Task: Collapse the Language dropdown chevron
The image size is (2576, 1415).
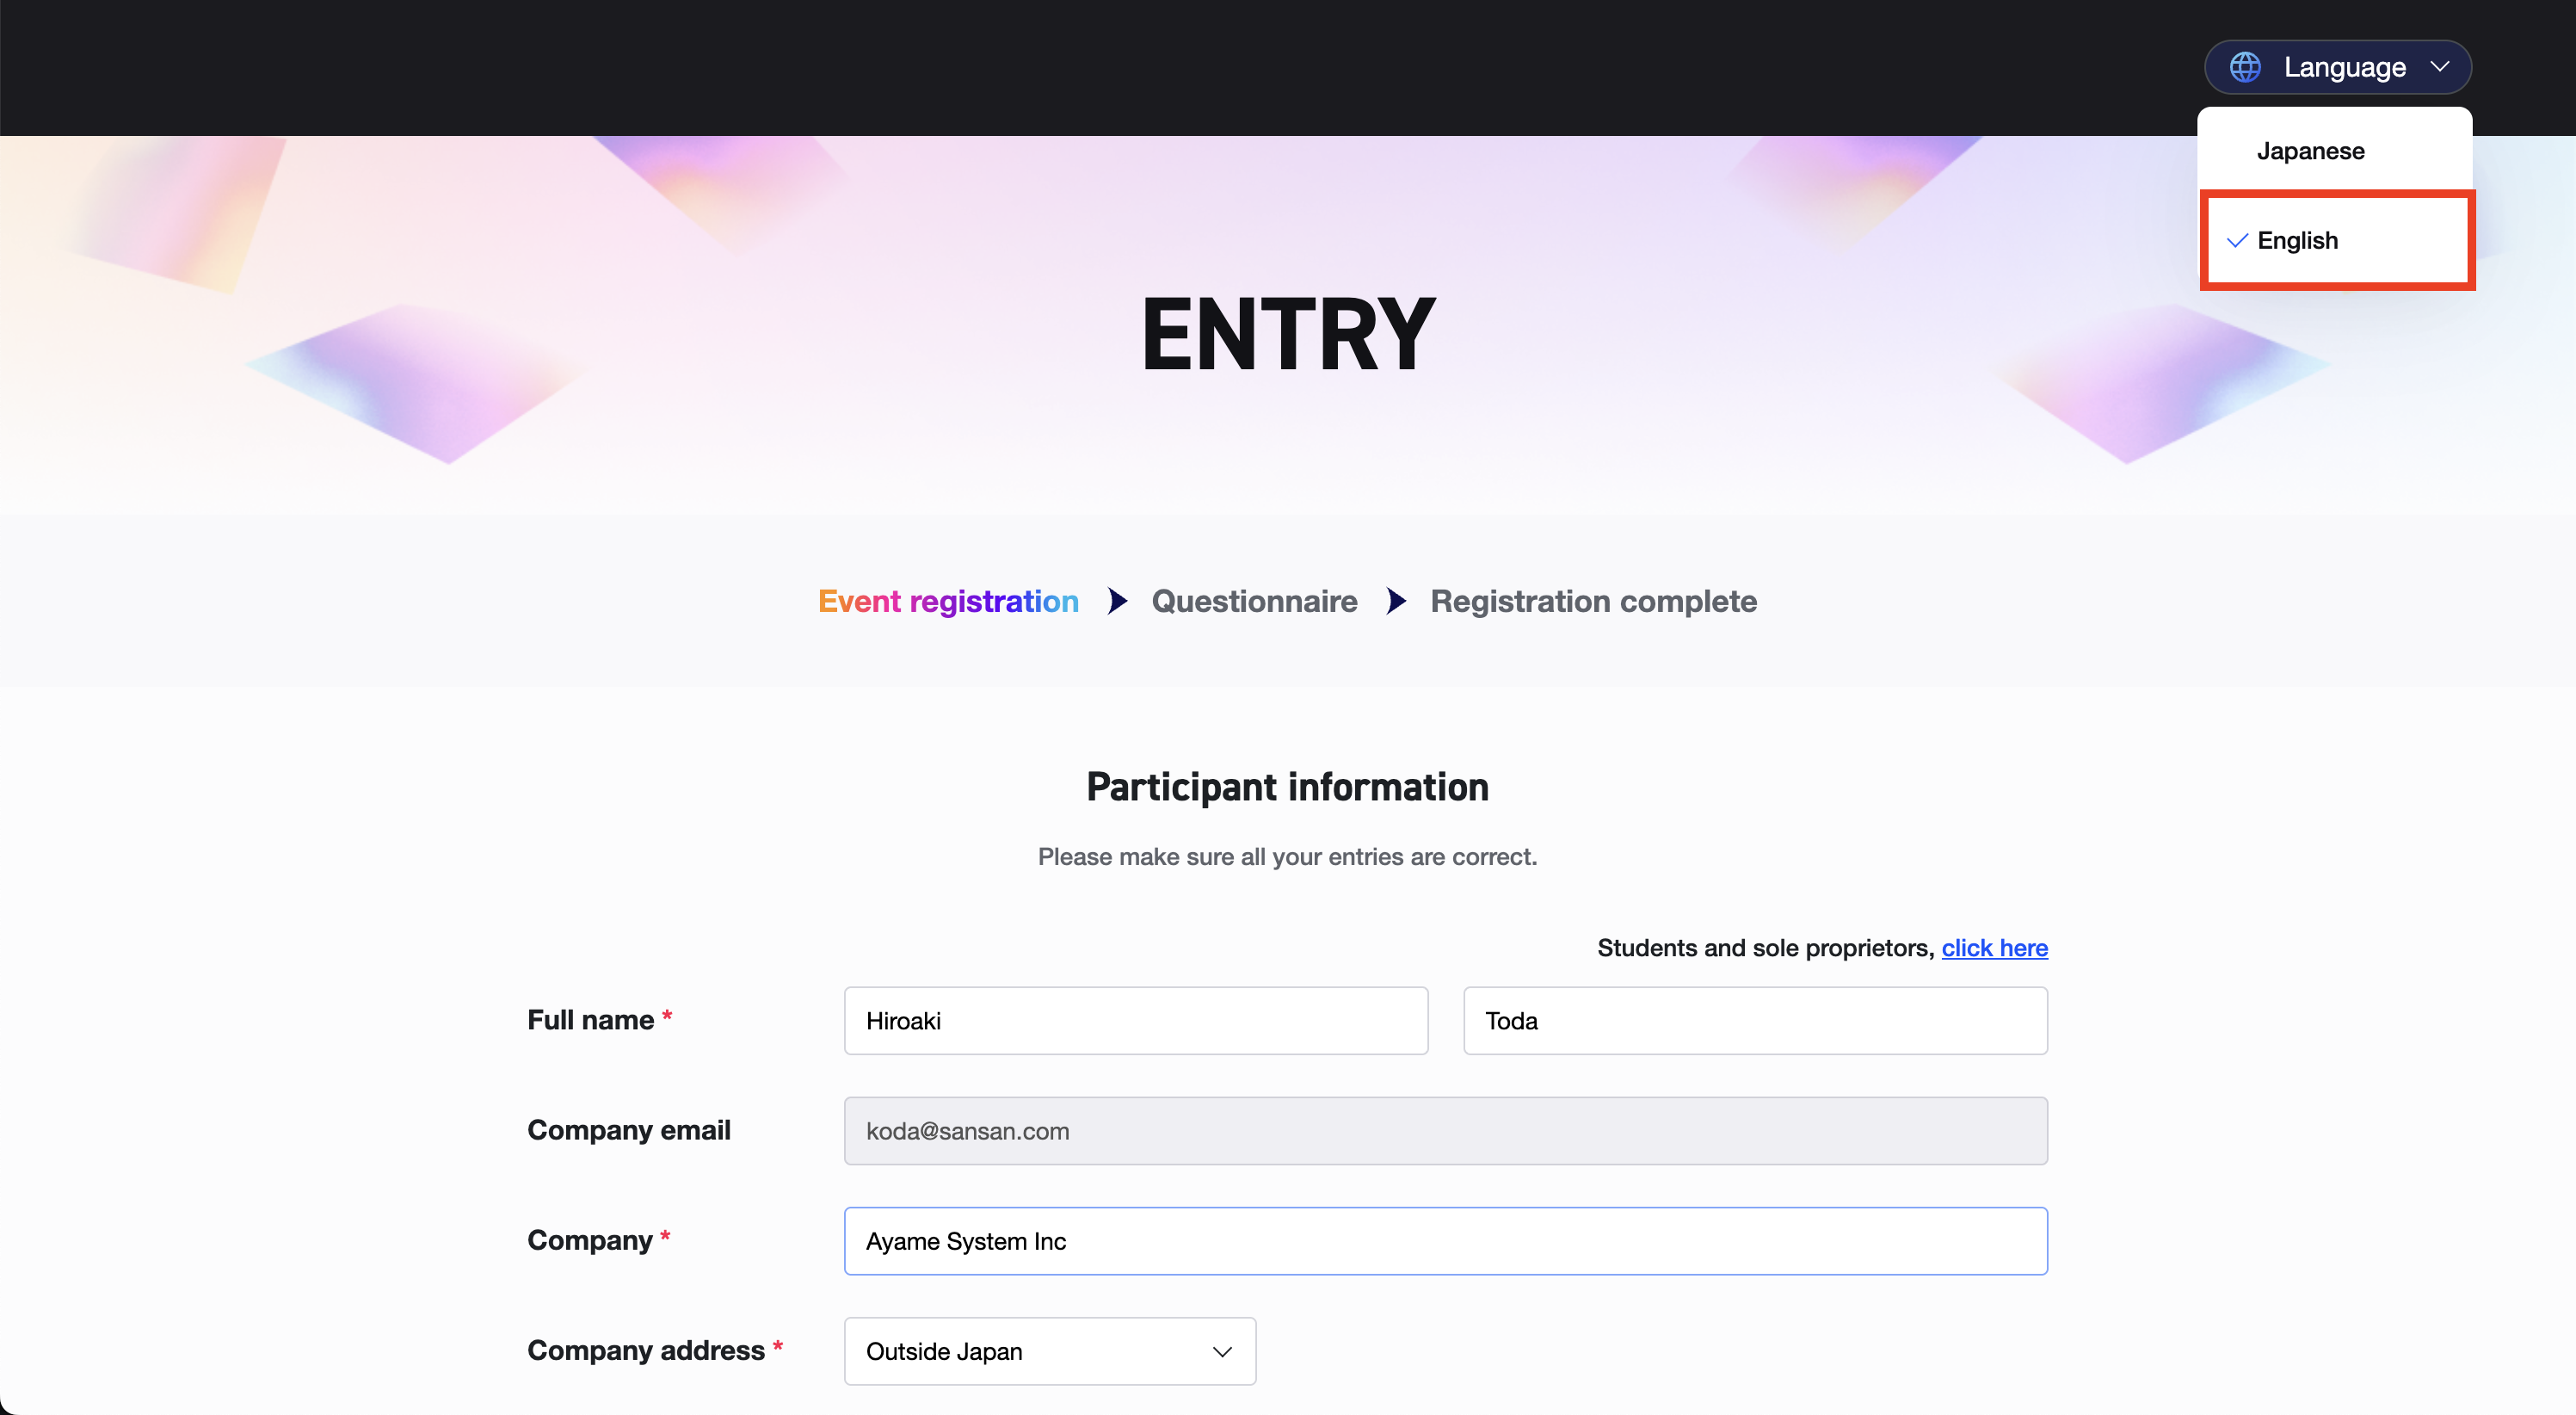Action: click(2440, 67)
